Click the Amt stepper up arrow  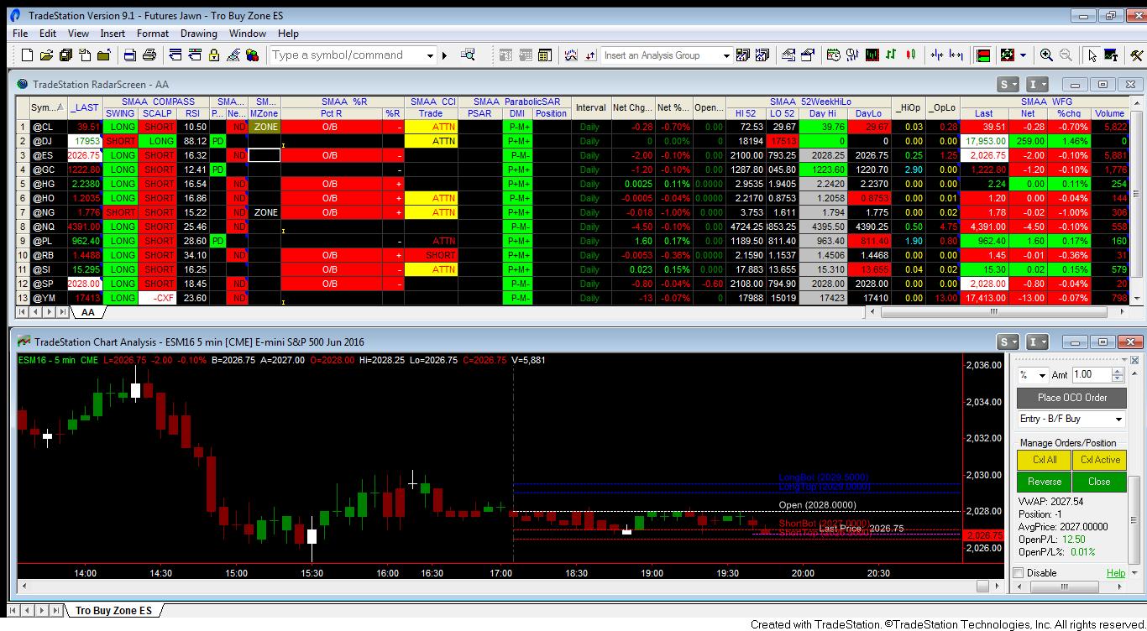pos(1117,371)
